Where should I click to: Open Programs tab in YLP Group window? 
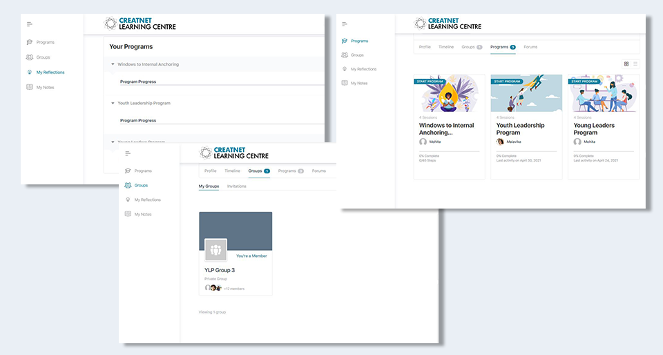(x=291, y=171)
